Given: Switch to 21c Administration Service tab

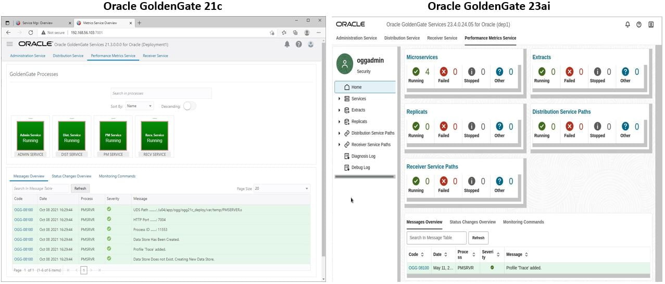Looking at the screenshot, I should click(x=28, y=56).
